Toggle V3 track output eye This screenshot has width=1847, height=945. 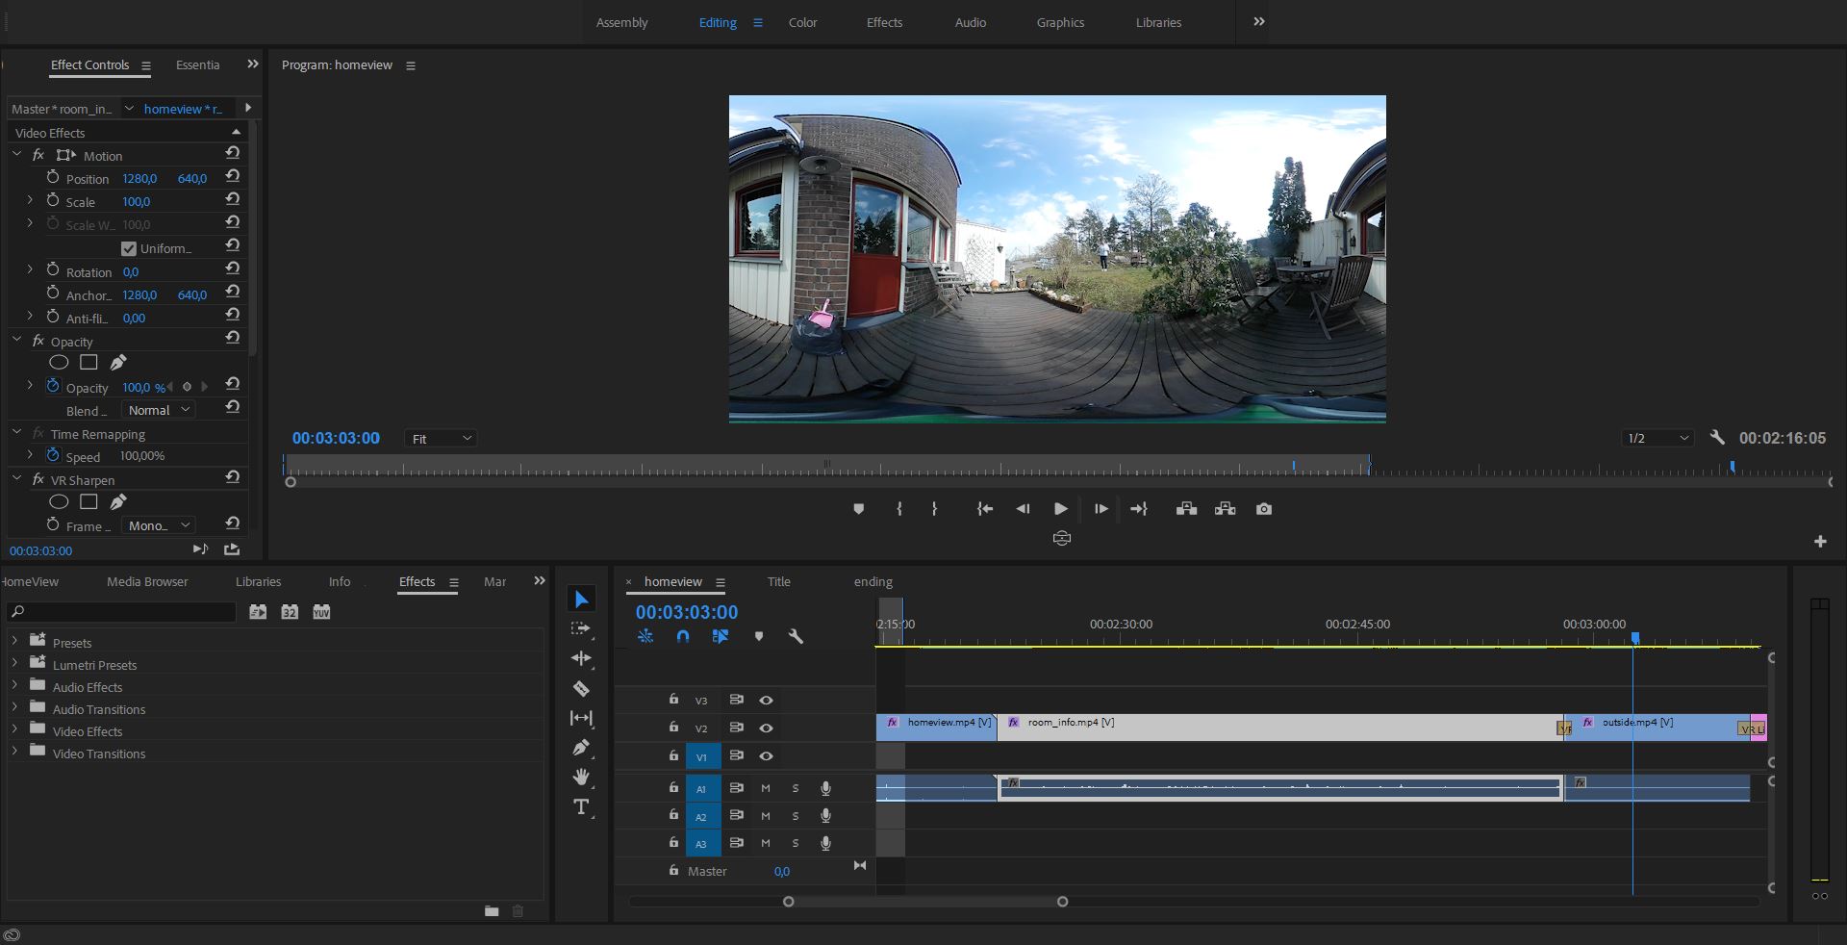(x=767, y=701)
